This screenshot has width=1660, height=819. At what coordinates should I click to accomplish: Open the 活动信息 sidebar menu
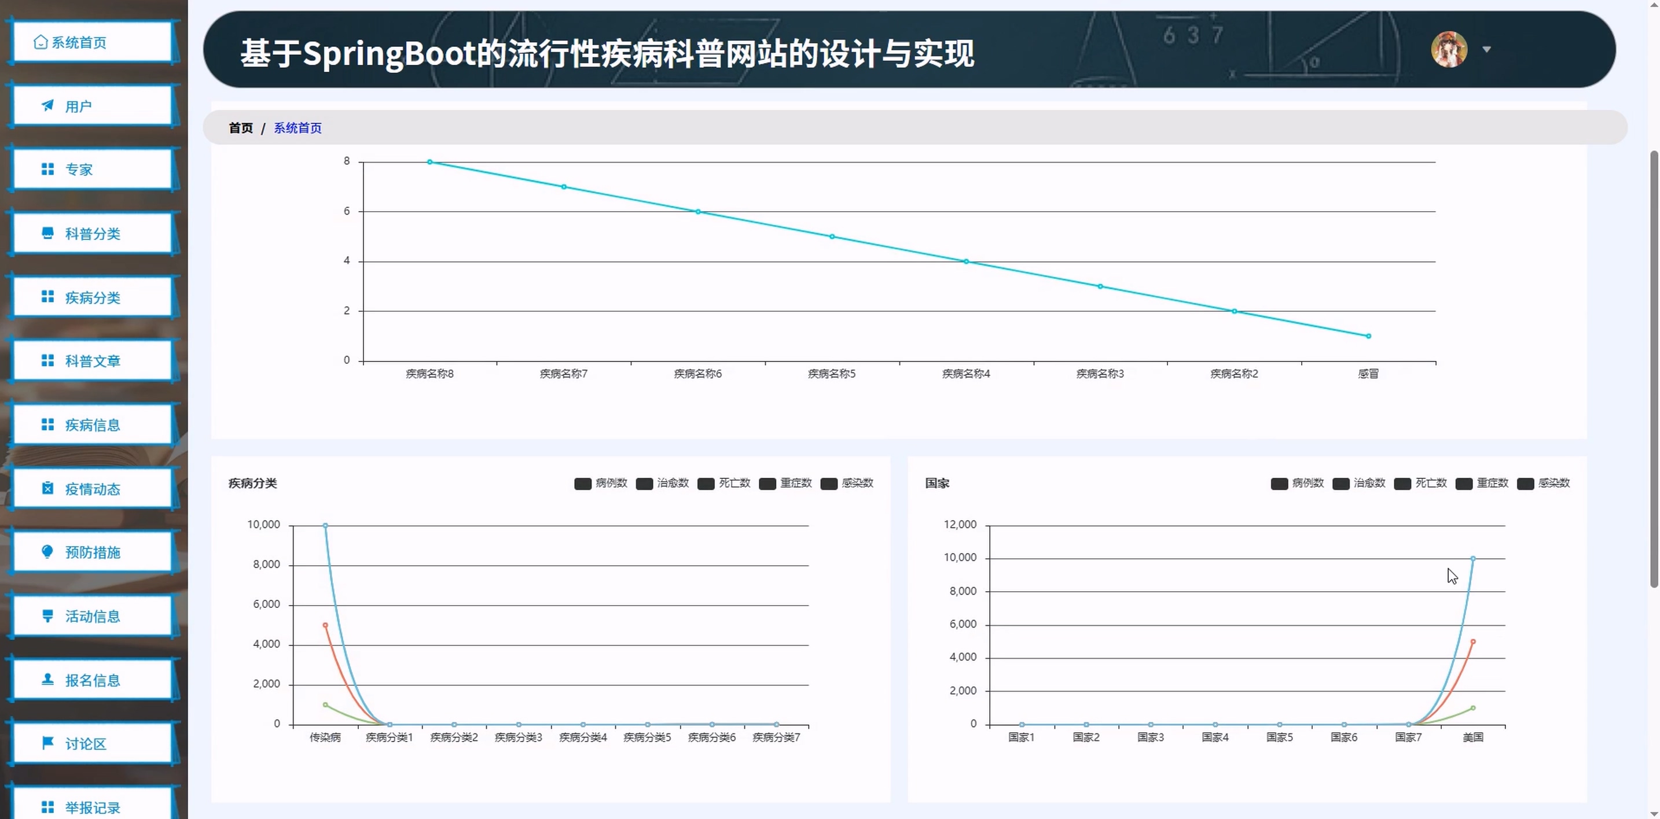pos(92,616)
